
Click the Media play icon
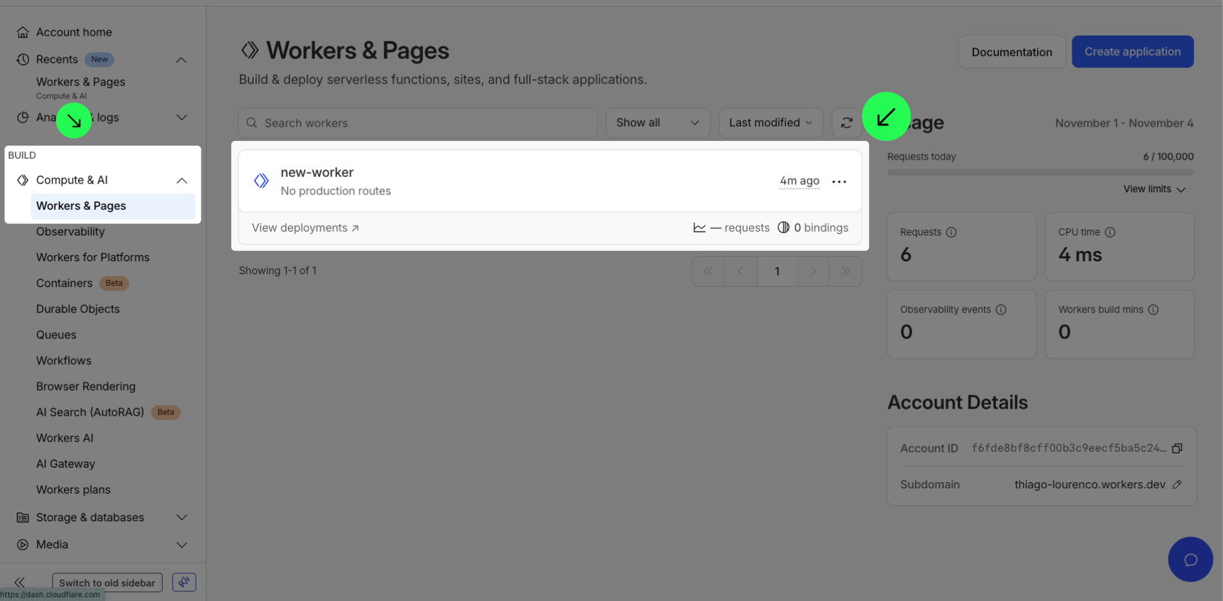[x=23, y=544]
